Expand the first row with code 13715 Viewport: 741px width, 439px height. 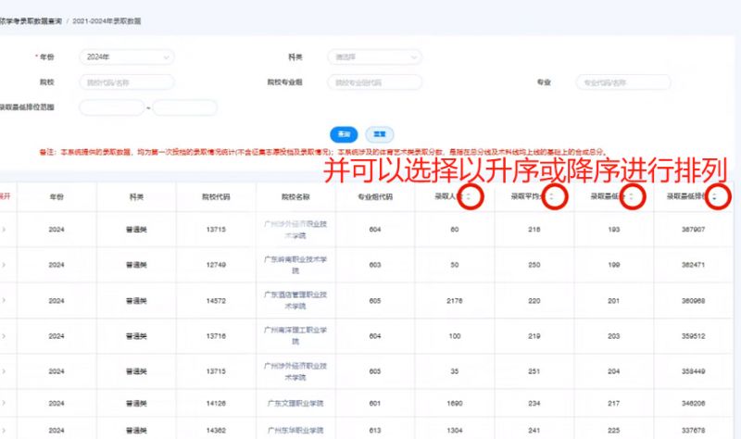pyautogui.click(x=4, y=229)
